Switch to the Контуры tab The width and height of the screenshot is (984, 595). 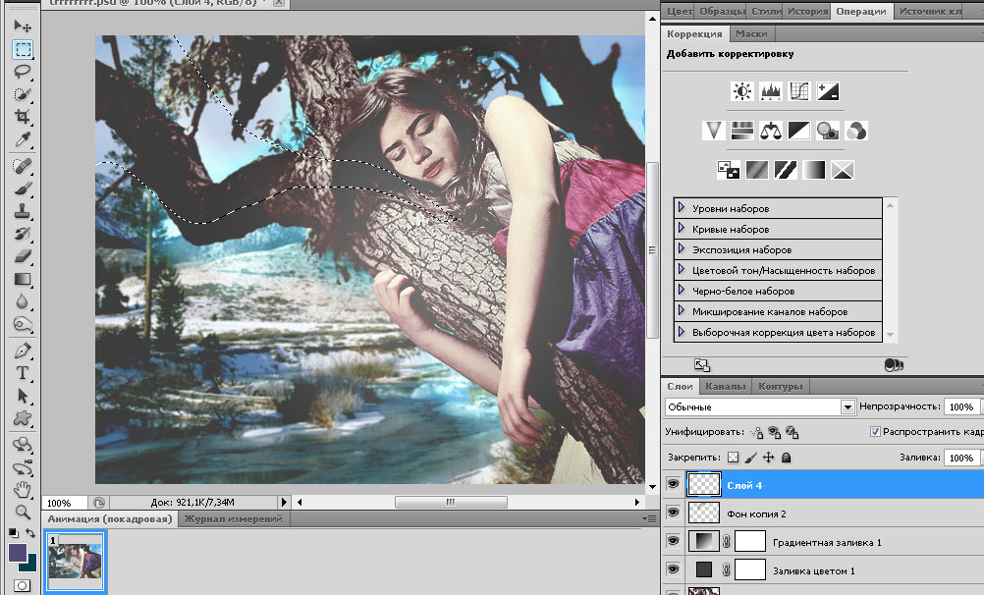click(x=780, y=387)
